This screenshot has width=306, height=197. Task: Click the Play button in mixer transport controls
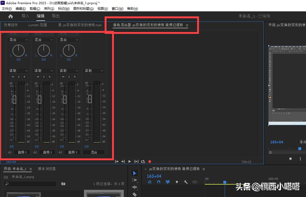[x=130, y=161]
